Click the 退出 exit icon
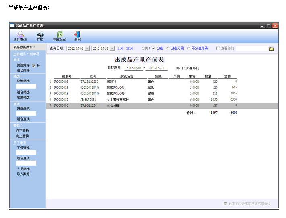The image size is (286, 218). click(77, 35)
